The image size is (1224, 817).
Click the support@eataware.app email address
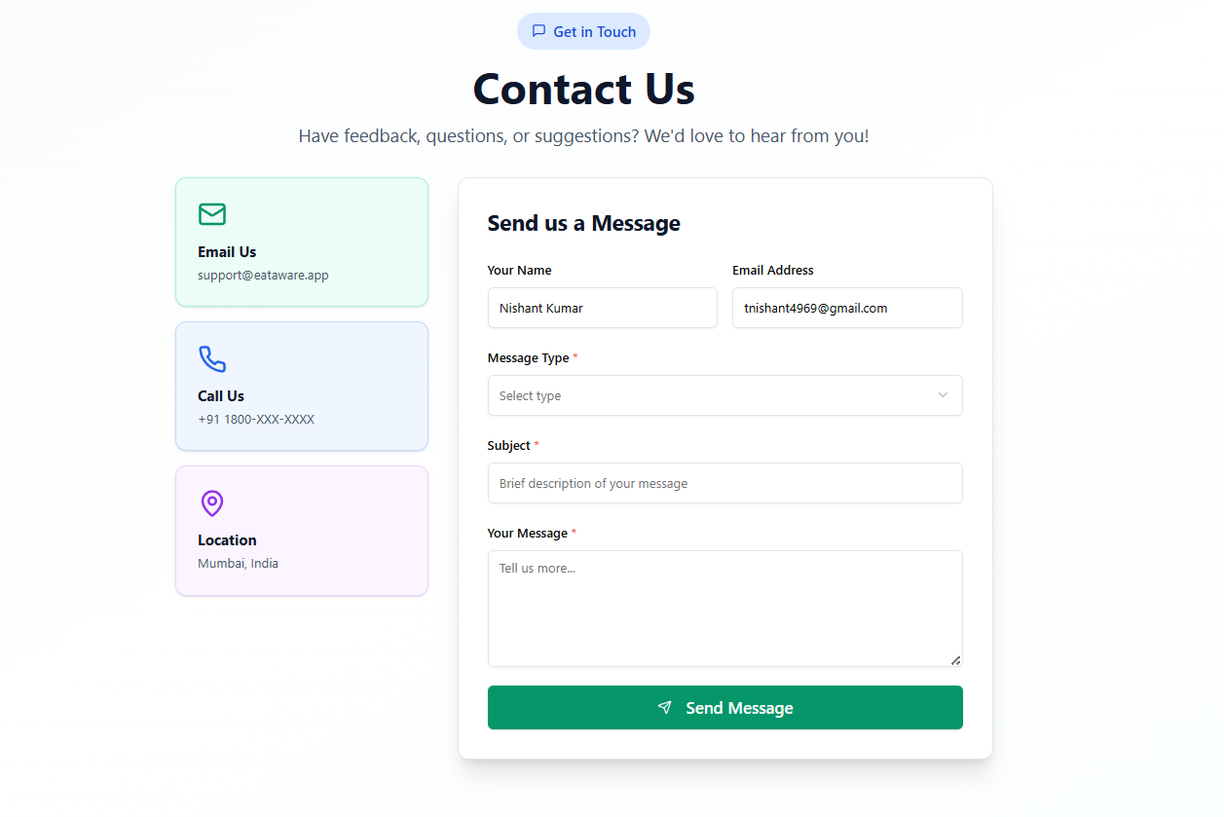(263, 276)
